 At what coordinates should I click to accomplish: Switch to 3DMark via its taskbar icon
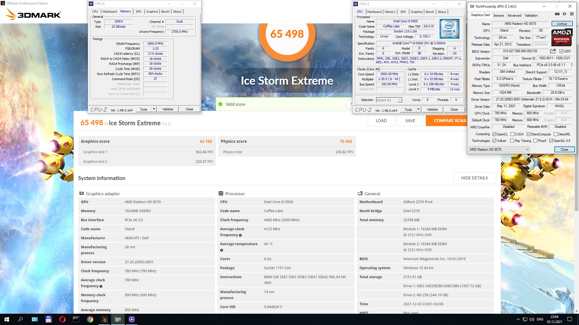tap(104, 319)
